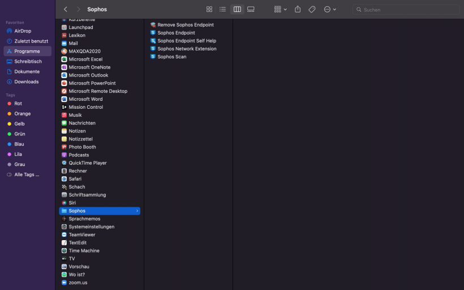Viewport: 464px width, 290px height.
Task: Open the group-by dropdown
Action: (x=280, y=10)
